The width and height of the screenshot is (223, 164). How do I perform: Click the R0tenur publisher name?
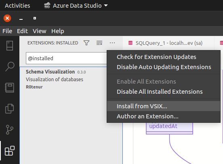tap(34, 87)
